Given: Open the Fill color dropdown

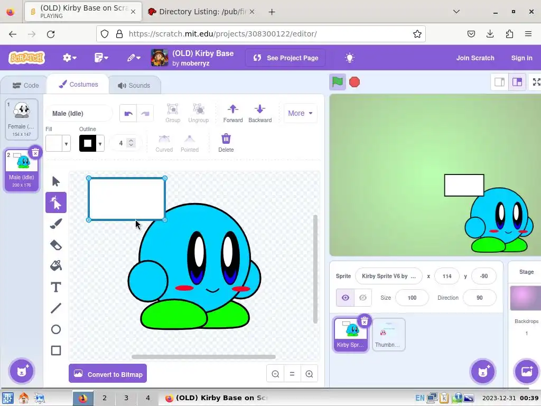Looking at the screenshot, I should [66, 143].
